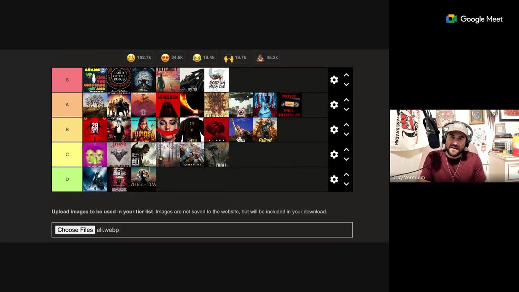
Task: Move S tier row up with arrow
Action: tap(346, 75)
